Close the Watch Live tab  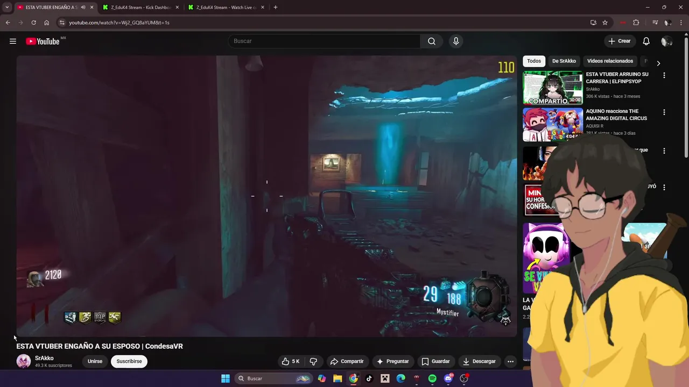pyautogui.click(x=263, y=8)
